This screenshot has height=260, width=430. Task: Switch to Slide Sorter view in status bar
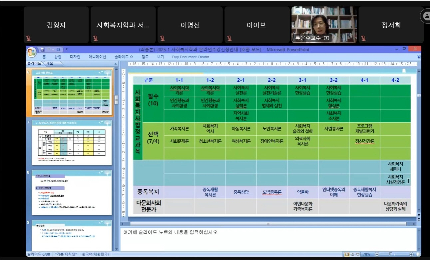click(x=352, y=254)
